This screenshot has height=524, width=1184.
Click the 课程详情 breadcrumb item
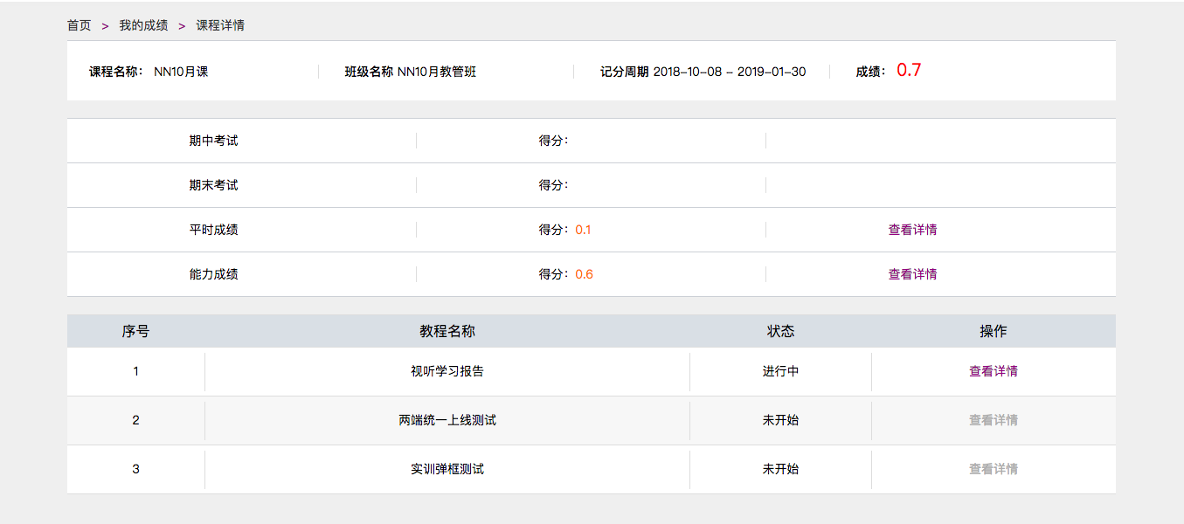[x=220, y=25]
